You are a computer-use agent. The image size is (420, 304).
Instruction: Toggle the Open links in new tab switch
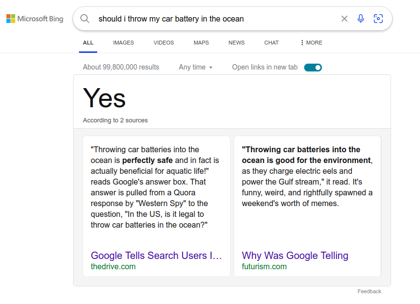point(313,68)
